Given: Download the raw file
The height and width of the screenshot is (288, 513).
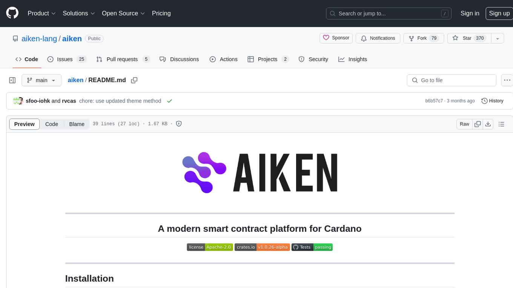Looking at the screenshot, I should pos(488,124).
